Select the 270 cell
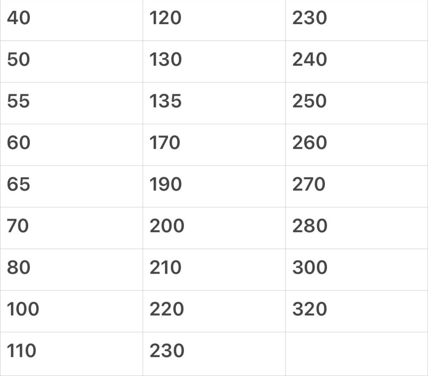This screenshot has width=428, height=376. pyautogui.click(x=309, y=185)
